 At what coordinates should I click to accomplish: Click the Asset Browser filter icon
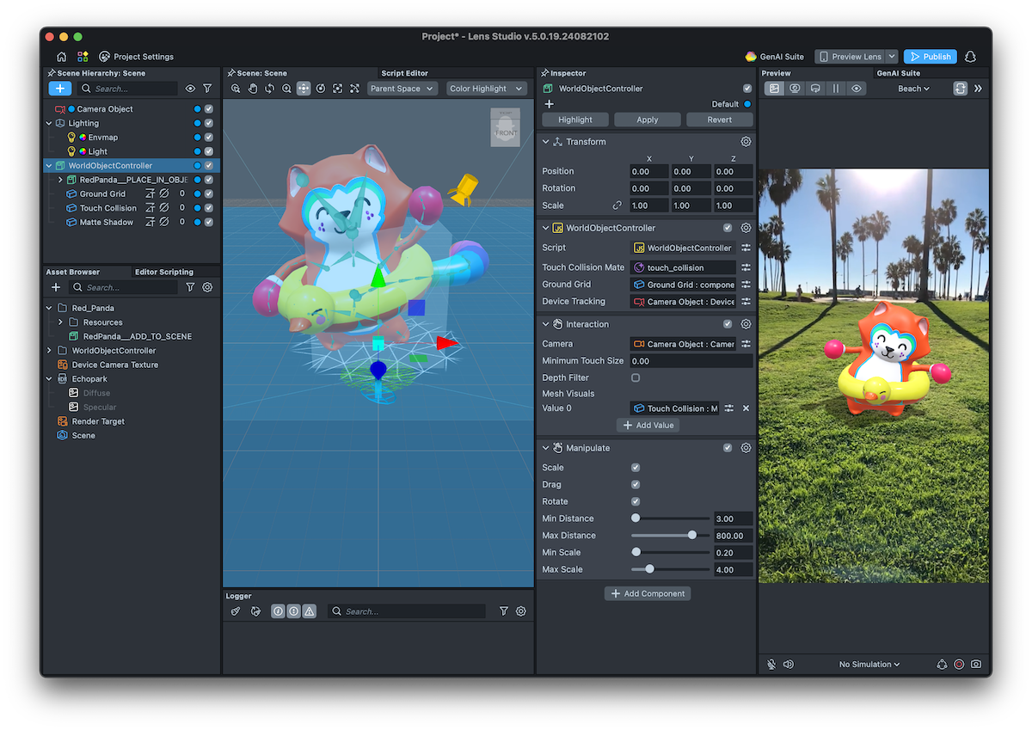click(x=191, y=287)
